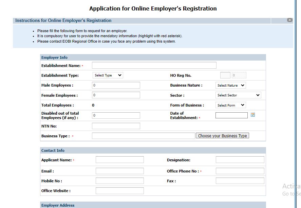Expand the Select Sector dropdown
This screenshot has width=301, height=208.
(238, 95)
